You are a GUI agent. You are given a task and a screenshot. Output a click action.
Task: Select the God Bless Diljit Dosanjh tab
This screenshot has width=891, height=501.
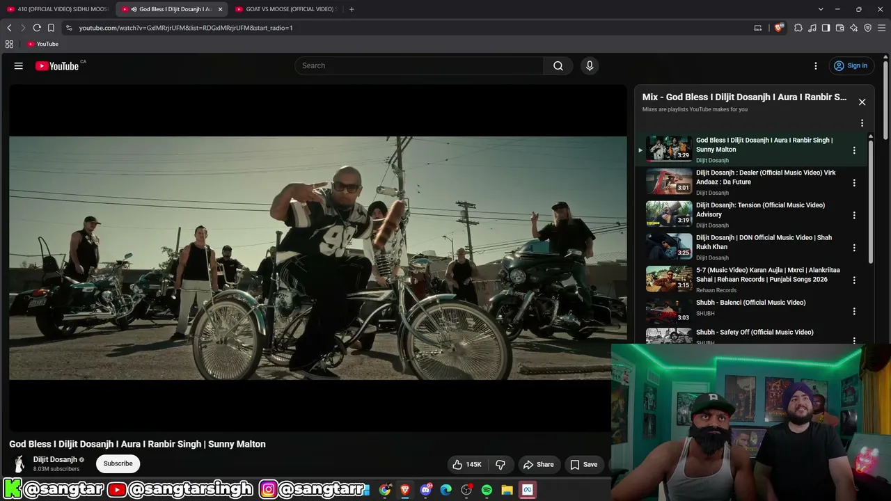[171, 9]
